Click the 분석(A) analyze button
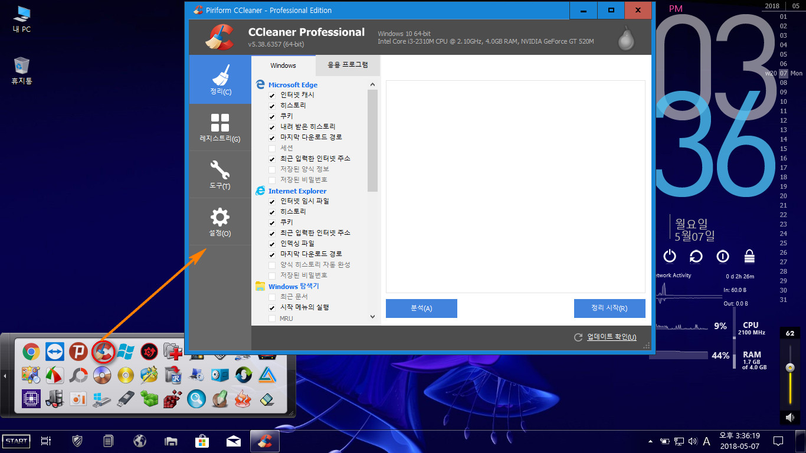The height and width of the screenshot is (453, 806). (x=421, y=308)
